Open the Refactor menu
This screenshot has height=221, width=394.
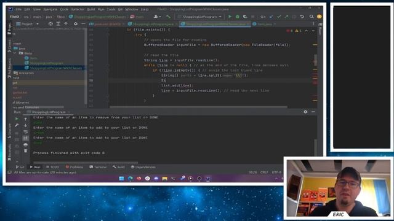coord(78,9)
